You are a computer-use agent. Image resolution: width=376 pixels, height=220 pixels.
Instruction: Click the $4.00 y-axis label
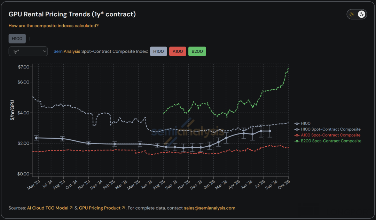pyautogui.click(x=24, y=113)
